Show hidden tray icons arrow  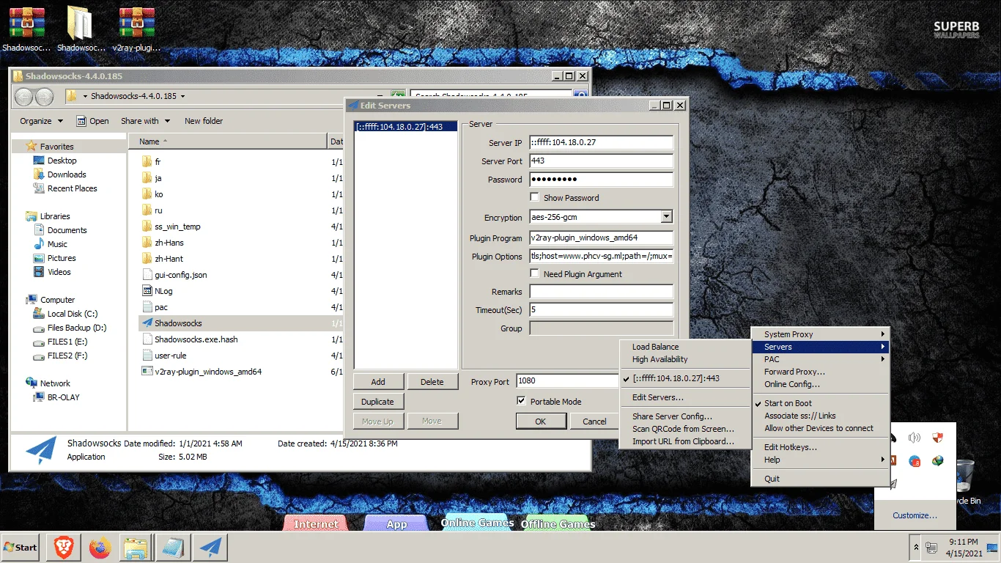(915, 547)
